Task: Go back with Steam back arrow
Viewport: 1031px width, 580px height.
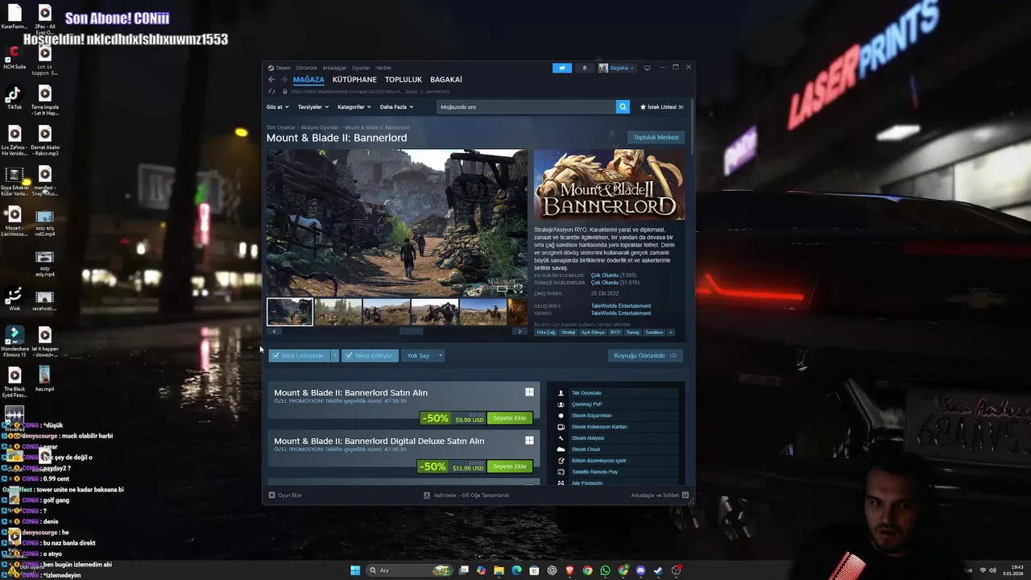Action: click(x=271, y=80)
